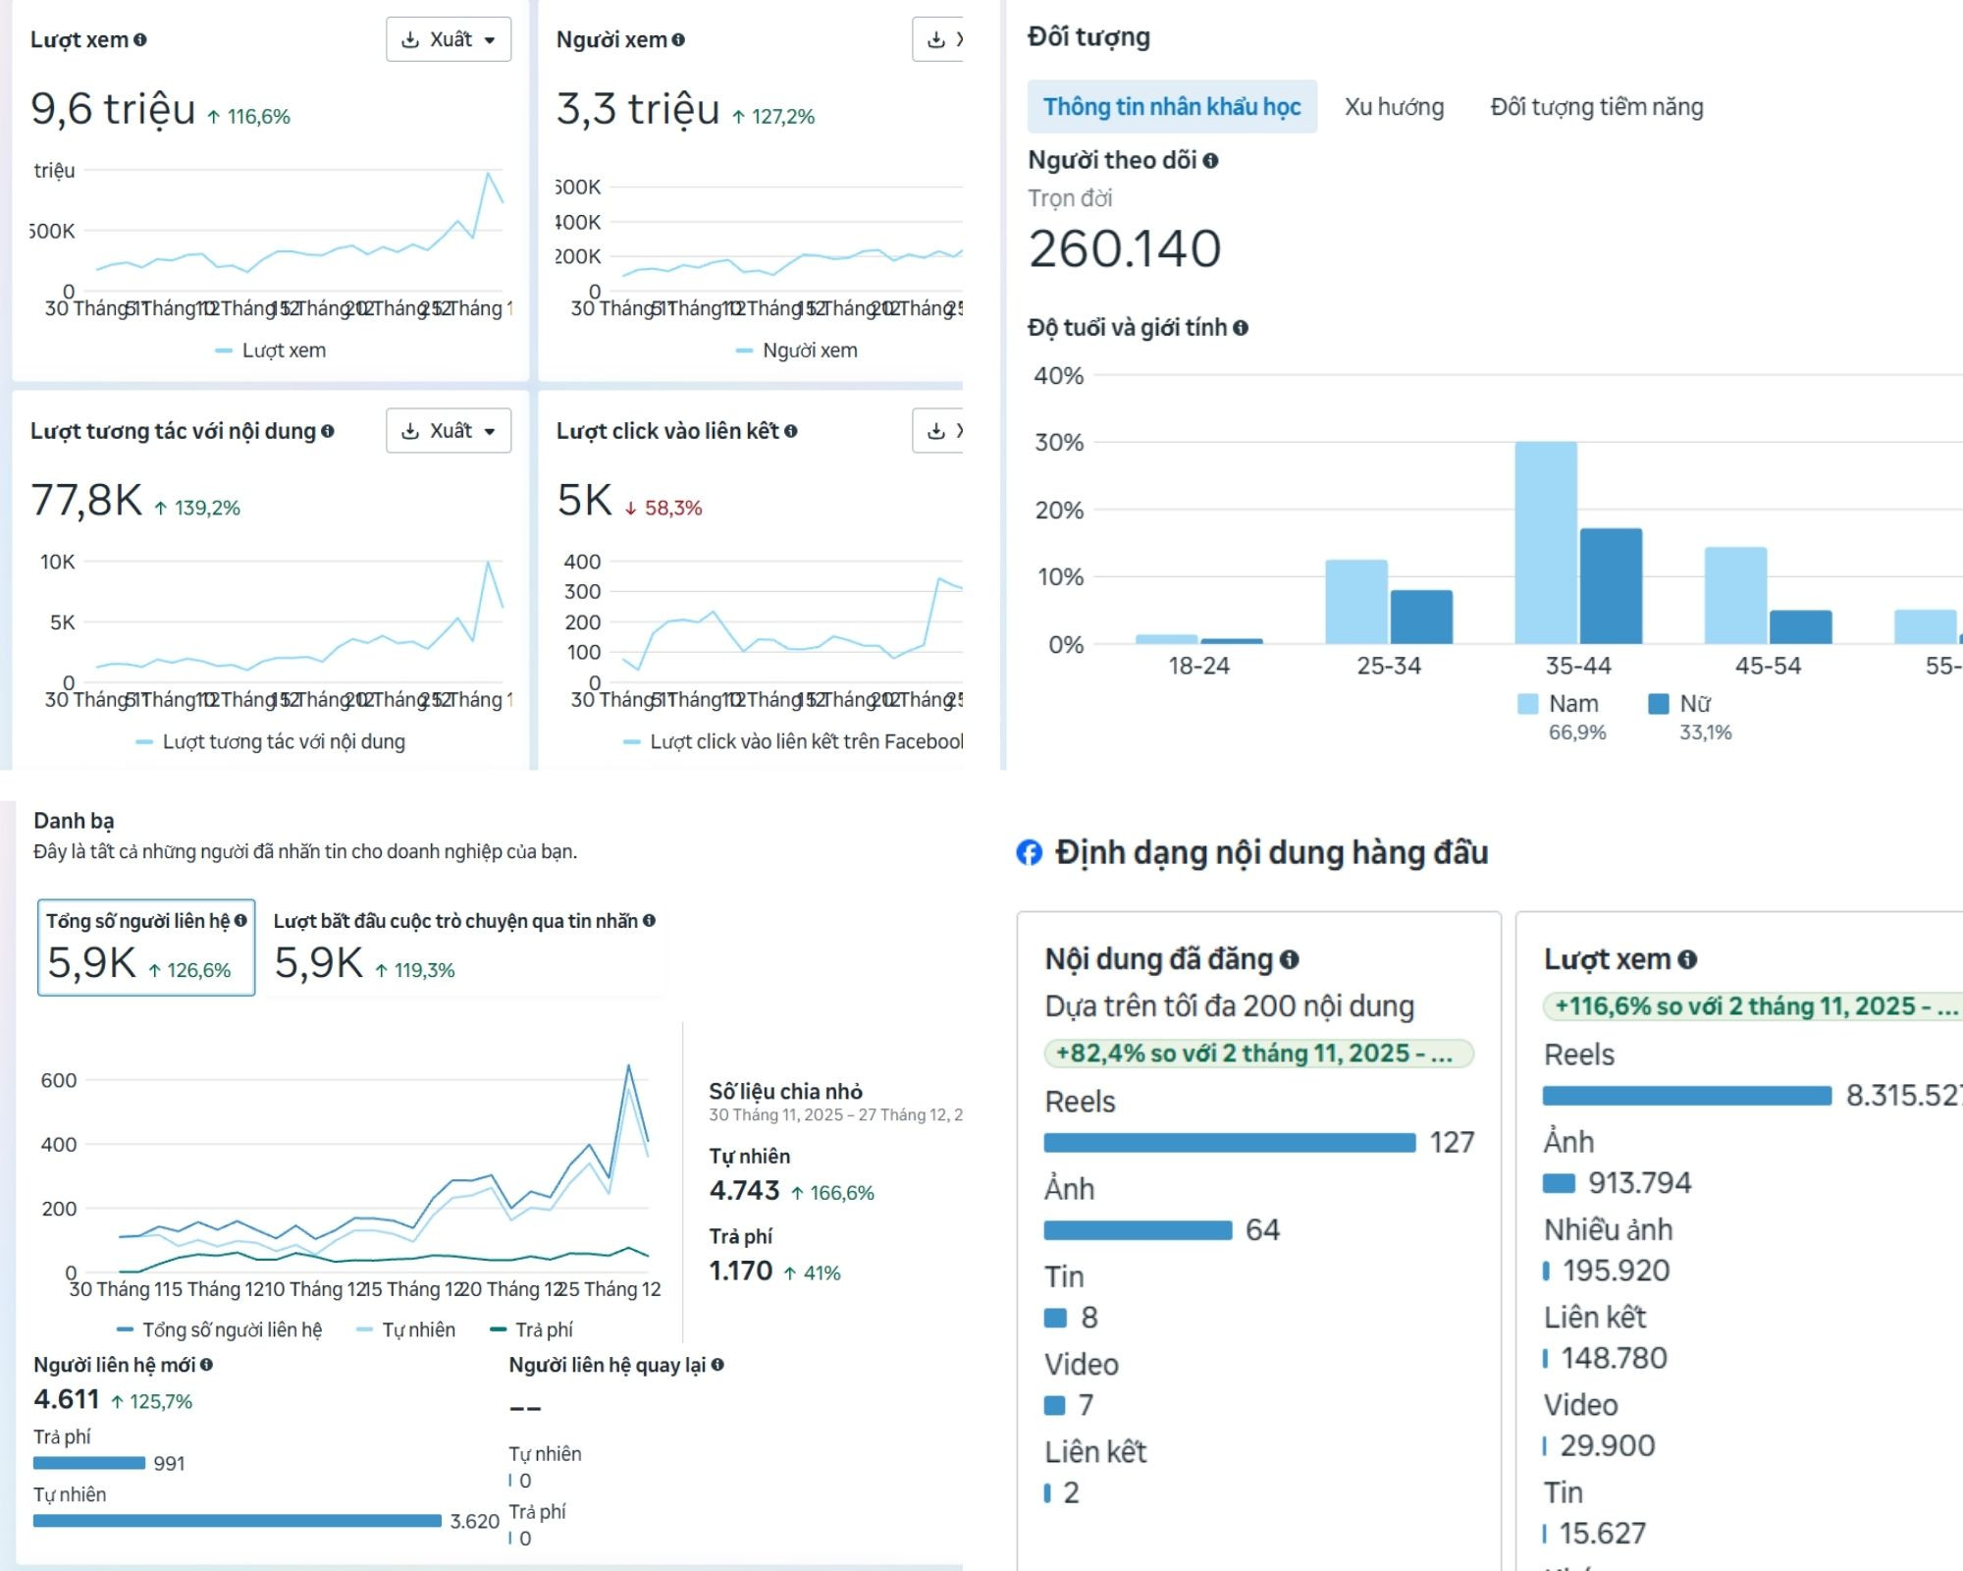1963x1571 pixels.
Task: Click info icon by Người liên hệ quay lại
Action: coord(717,1365)
